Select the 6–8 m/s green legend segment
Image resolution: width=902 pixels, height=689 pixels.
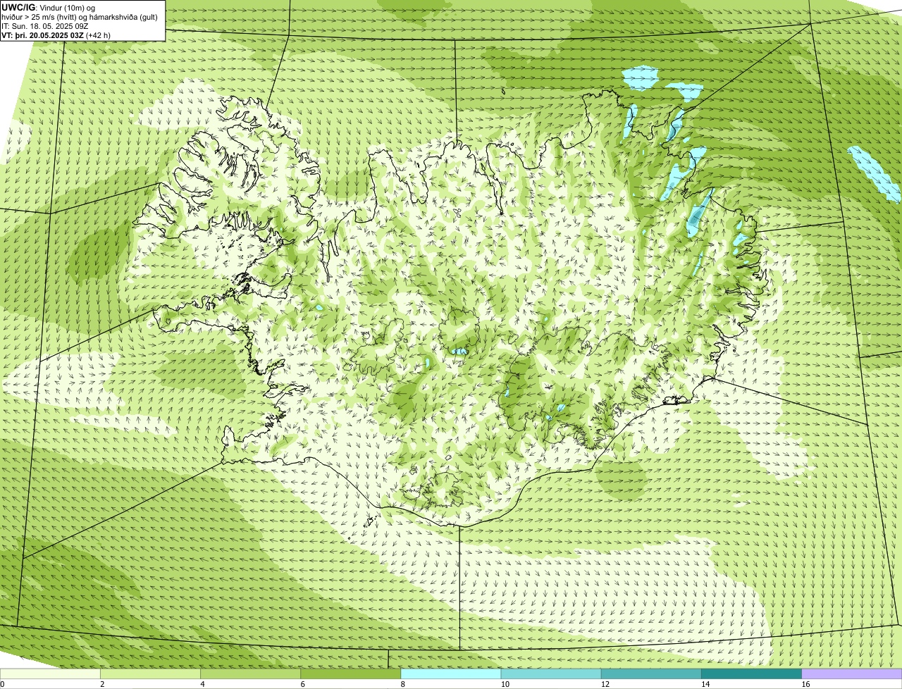351,674
